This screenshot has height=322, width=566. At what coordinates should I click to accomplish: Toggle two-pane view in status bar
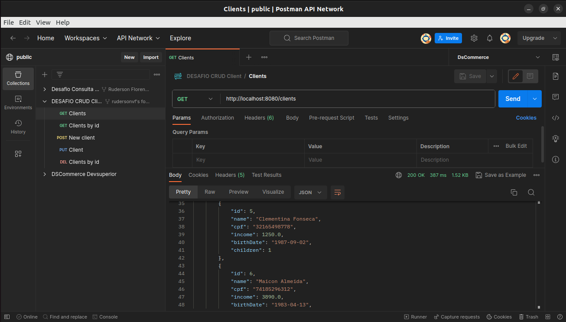coord(548,317)
